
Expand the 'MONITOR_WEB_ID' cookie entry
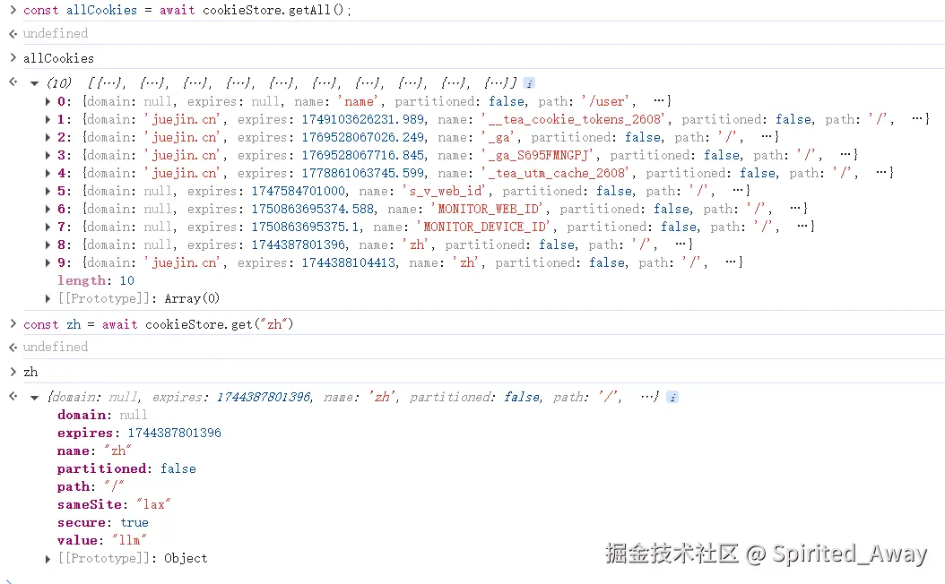48,209
